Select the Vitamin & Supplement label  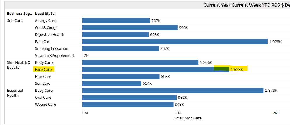(x=54, y=56)
